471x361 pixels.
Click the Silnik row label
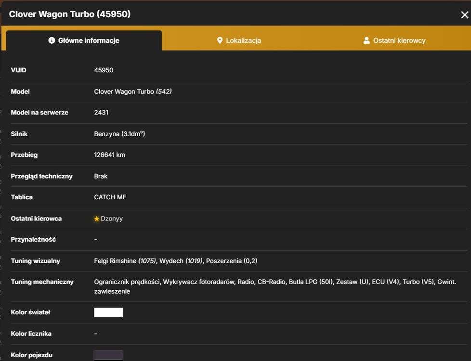click(19, 134)
